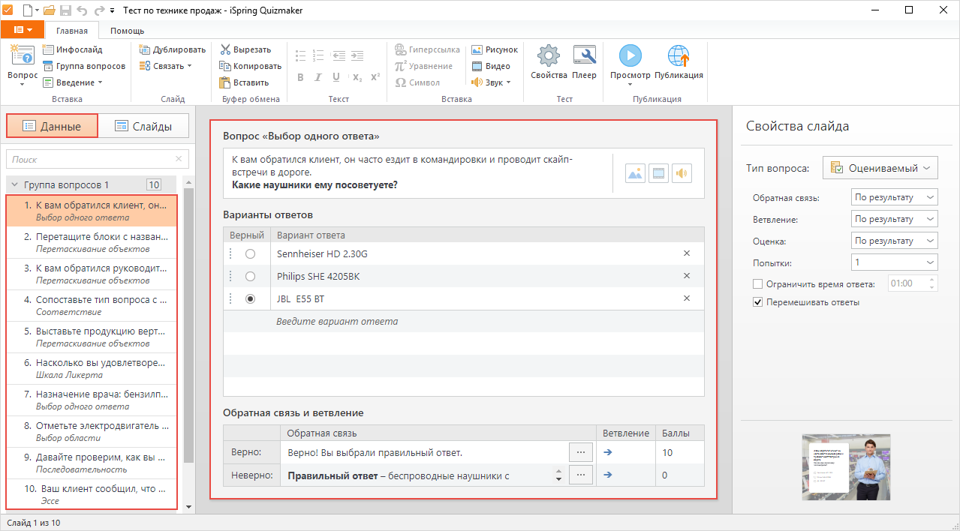Delete the Philips SHE 4205BK answer
Screen dimensions: 960x531
pos(686,276)
